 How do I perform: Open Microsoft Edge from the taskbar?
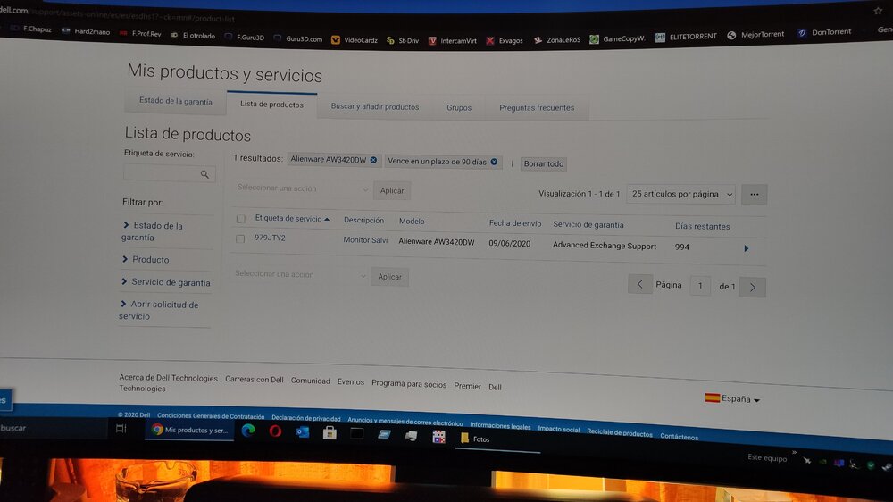tap(247, 431)
